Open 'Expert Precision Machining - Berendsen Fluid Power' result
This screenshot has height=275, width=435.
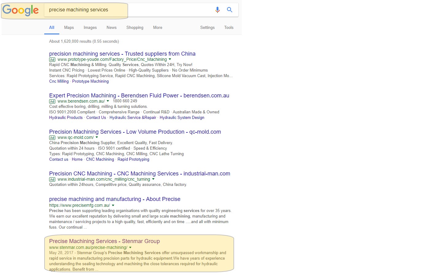click(x=139, y=96)
